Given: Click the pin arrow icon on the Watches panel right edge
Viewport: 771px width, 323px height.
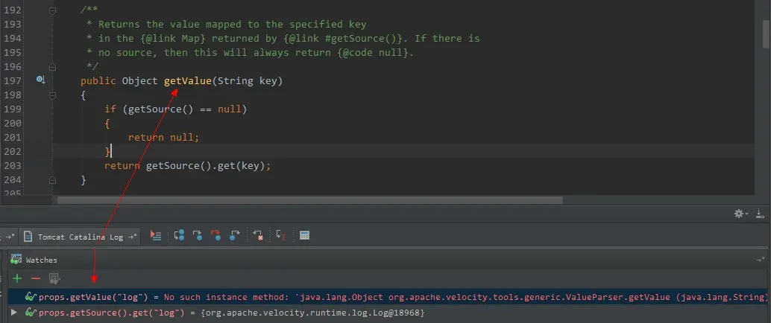Looking at the screenshot, I should pos(760,260).
